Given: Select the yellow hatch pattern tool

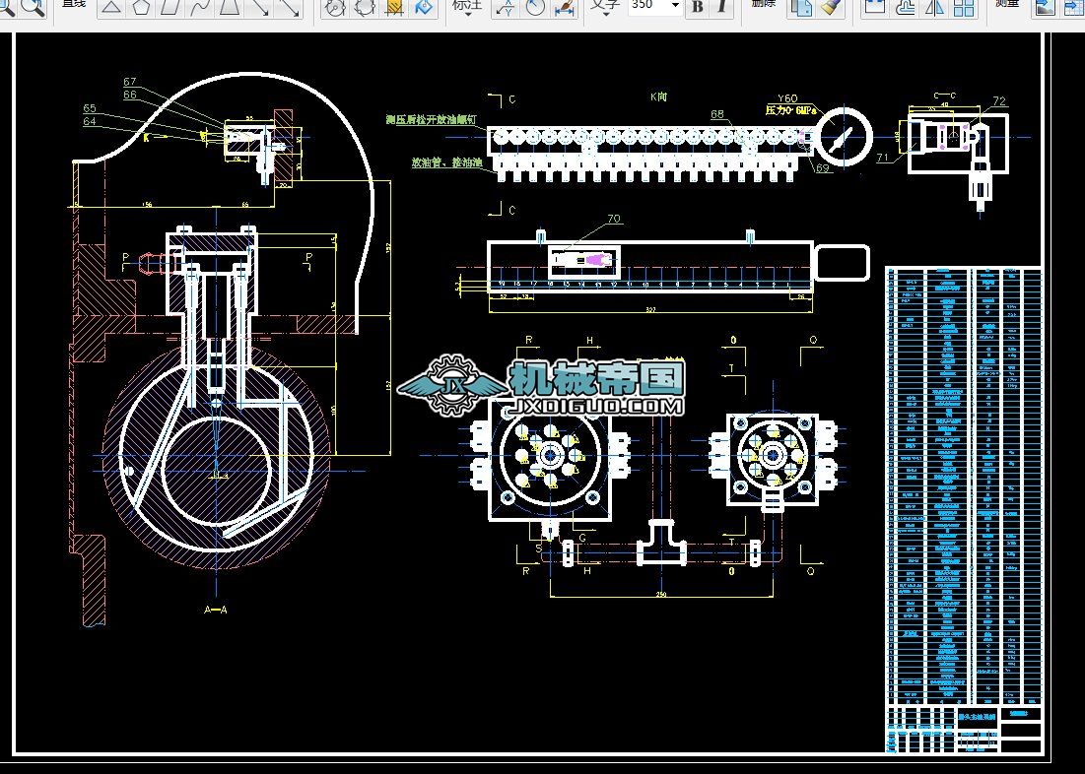Looking at the screenshot, I should pos(394,7).
